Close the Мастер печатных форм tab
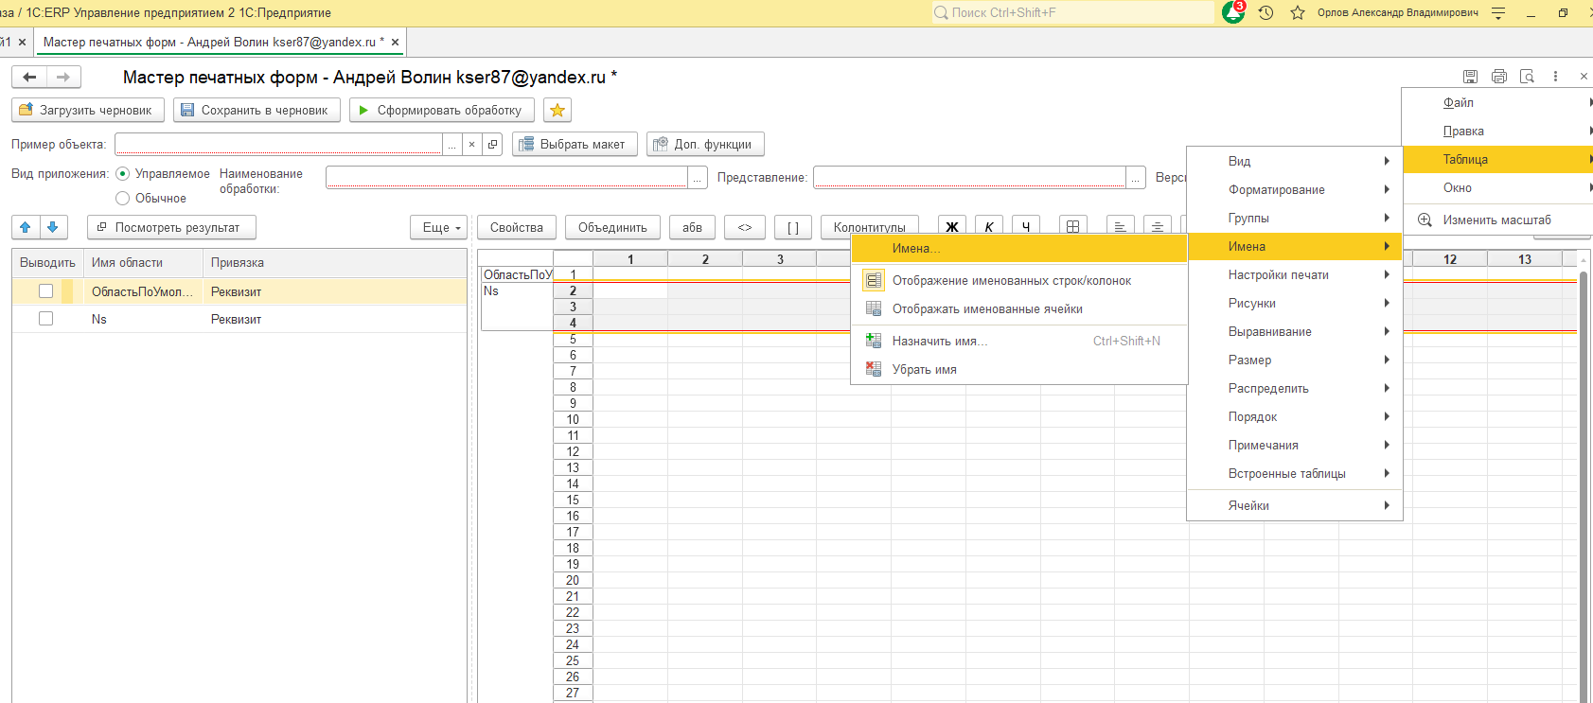Image resolution: width=1593 pixels, height=703 pixels. point(396,42)
